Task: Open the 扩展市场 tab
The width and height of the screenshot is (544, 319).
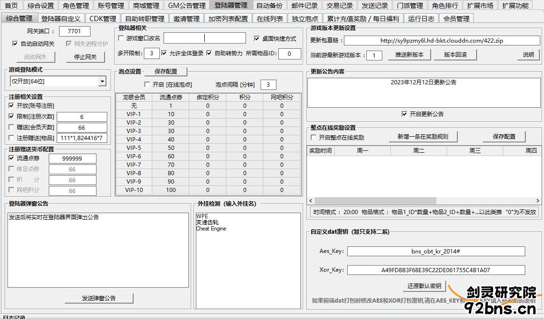Action: [480, 6]
